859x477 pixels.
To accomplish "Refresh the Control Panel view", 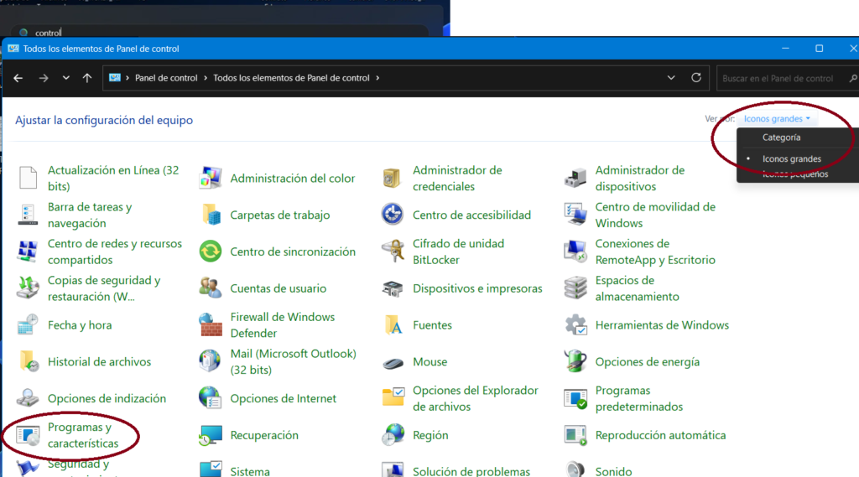I will (695, 78).
